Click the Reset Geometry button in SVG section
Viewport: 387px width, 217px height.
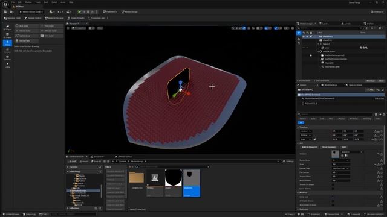(329, 147)
